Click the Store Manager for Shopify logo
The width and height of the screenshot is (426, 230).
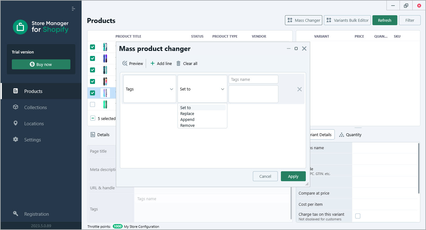click(x=41, y=27)
